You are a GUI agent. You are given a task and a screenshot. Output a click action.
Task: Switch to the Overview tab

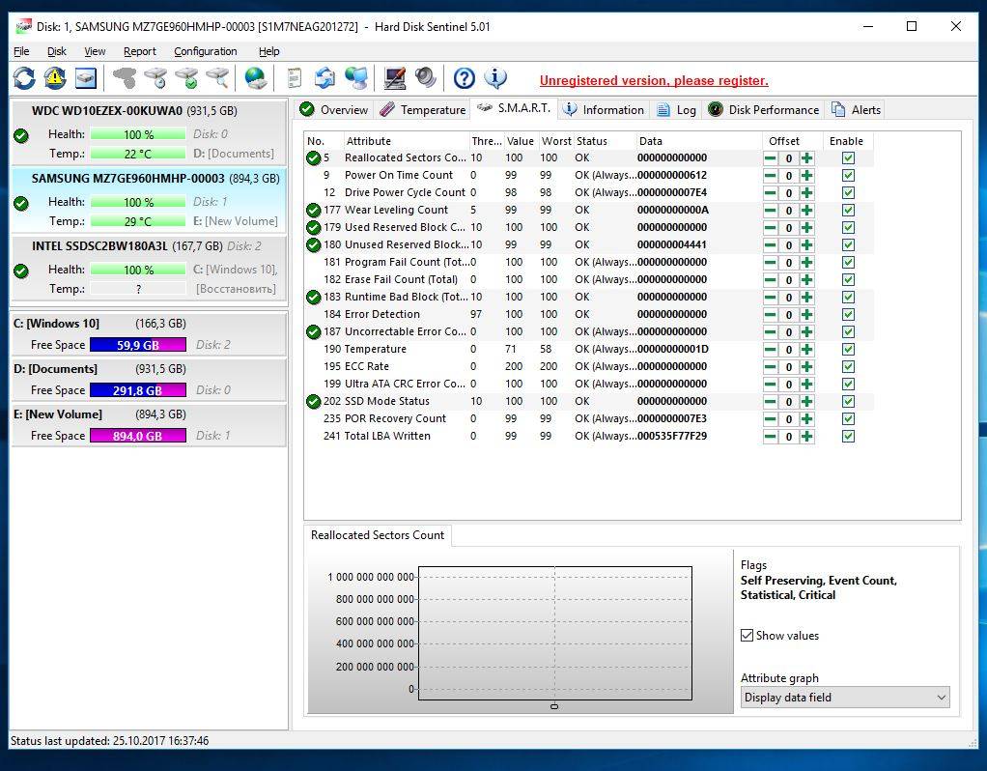[x=333, y=109]
